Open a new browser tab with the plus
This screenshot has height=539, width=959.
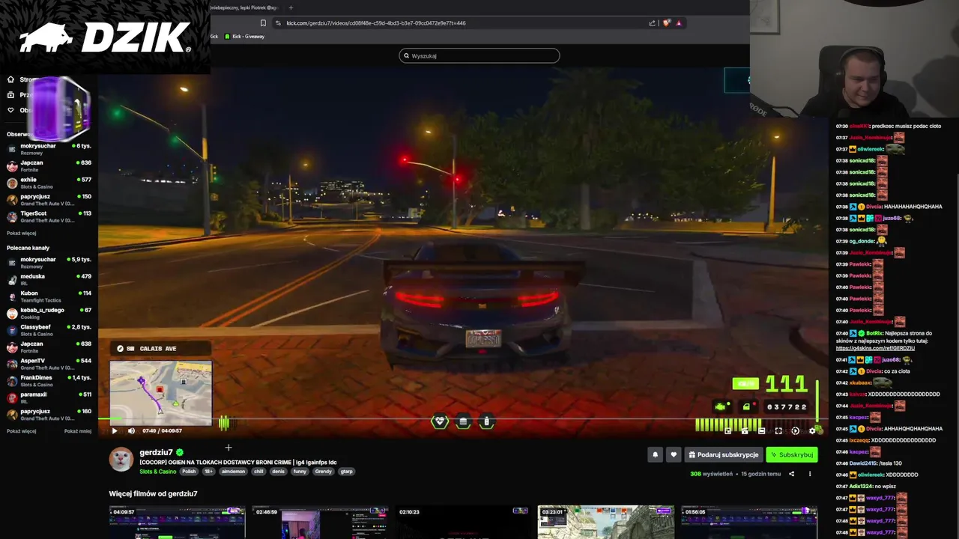291,7
